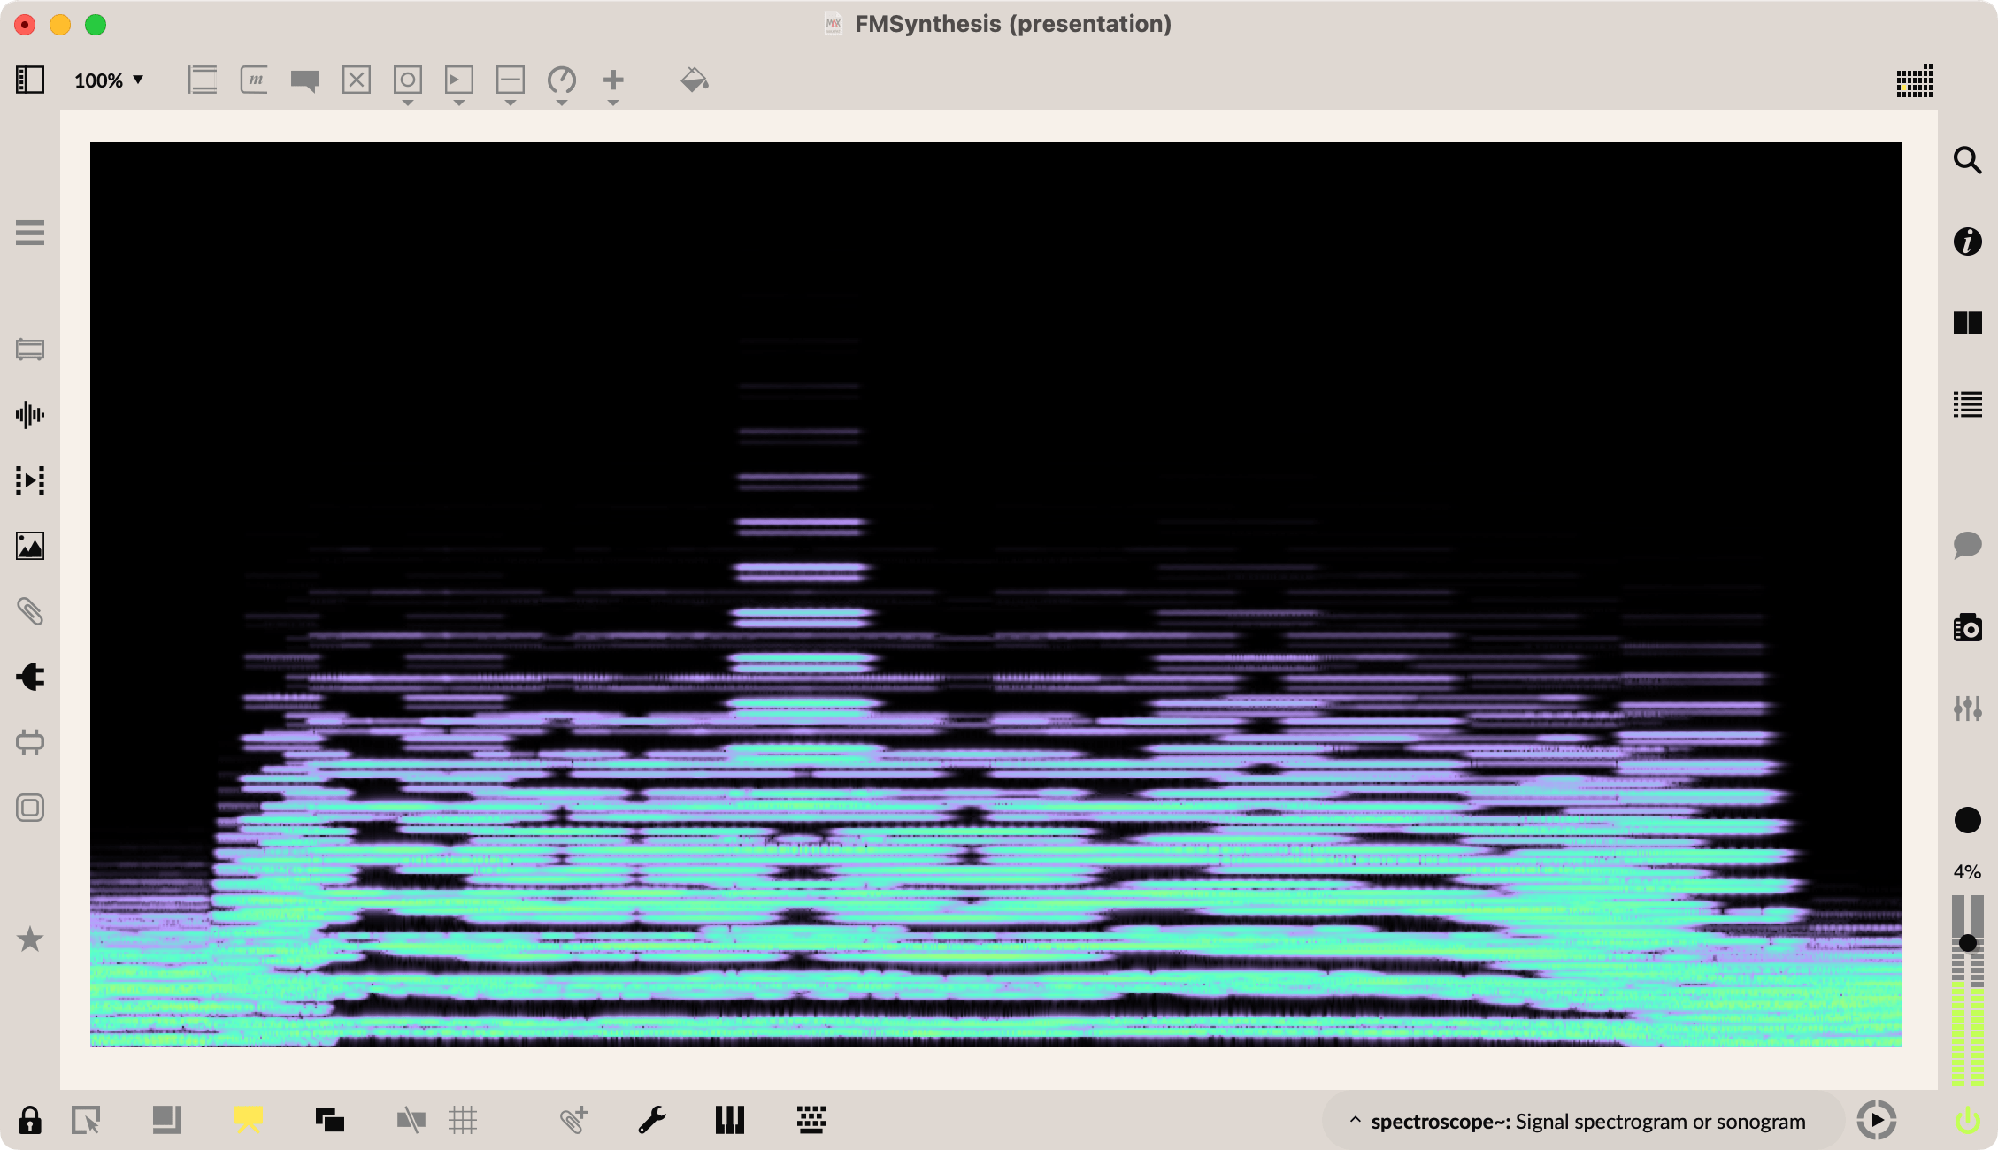Toggle presentation mode yellow icon
This screenshot has height=1150, width=1998.
(x=249, y=1120)
